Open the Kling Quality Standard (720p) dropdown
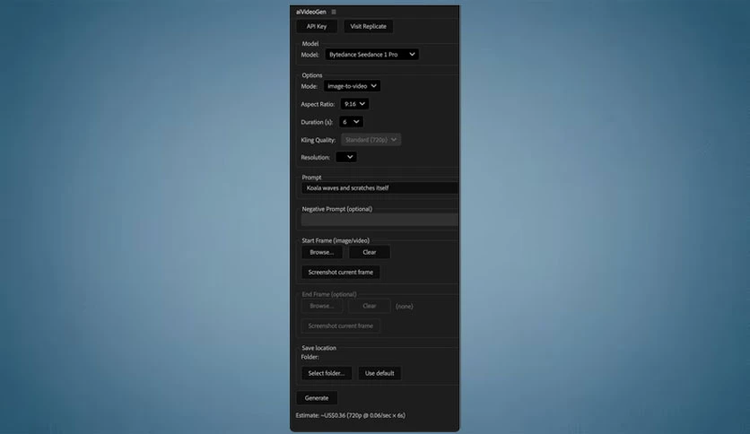The width and height of the screenshot is (750, 434). [371, 140]
